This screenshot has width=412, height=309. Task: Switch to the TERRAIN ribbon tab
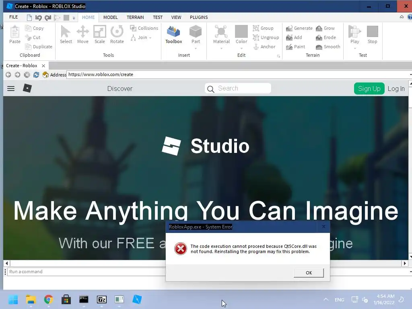[135, 17]
